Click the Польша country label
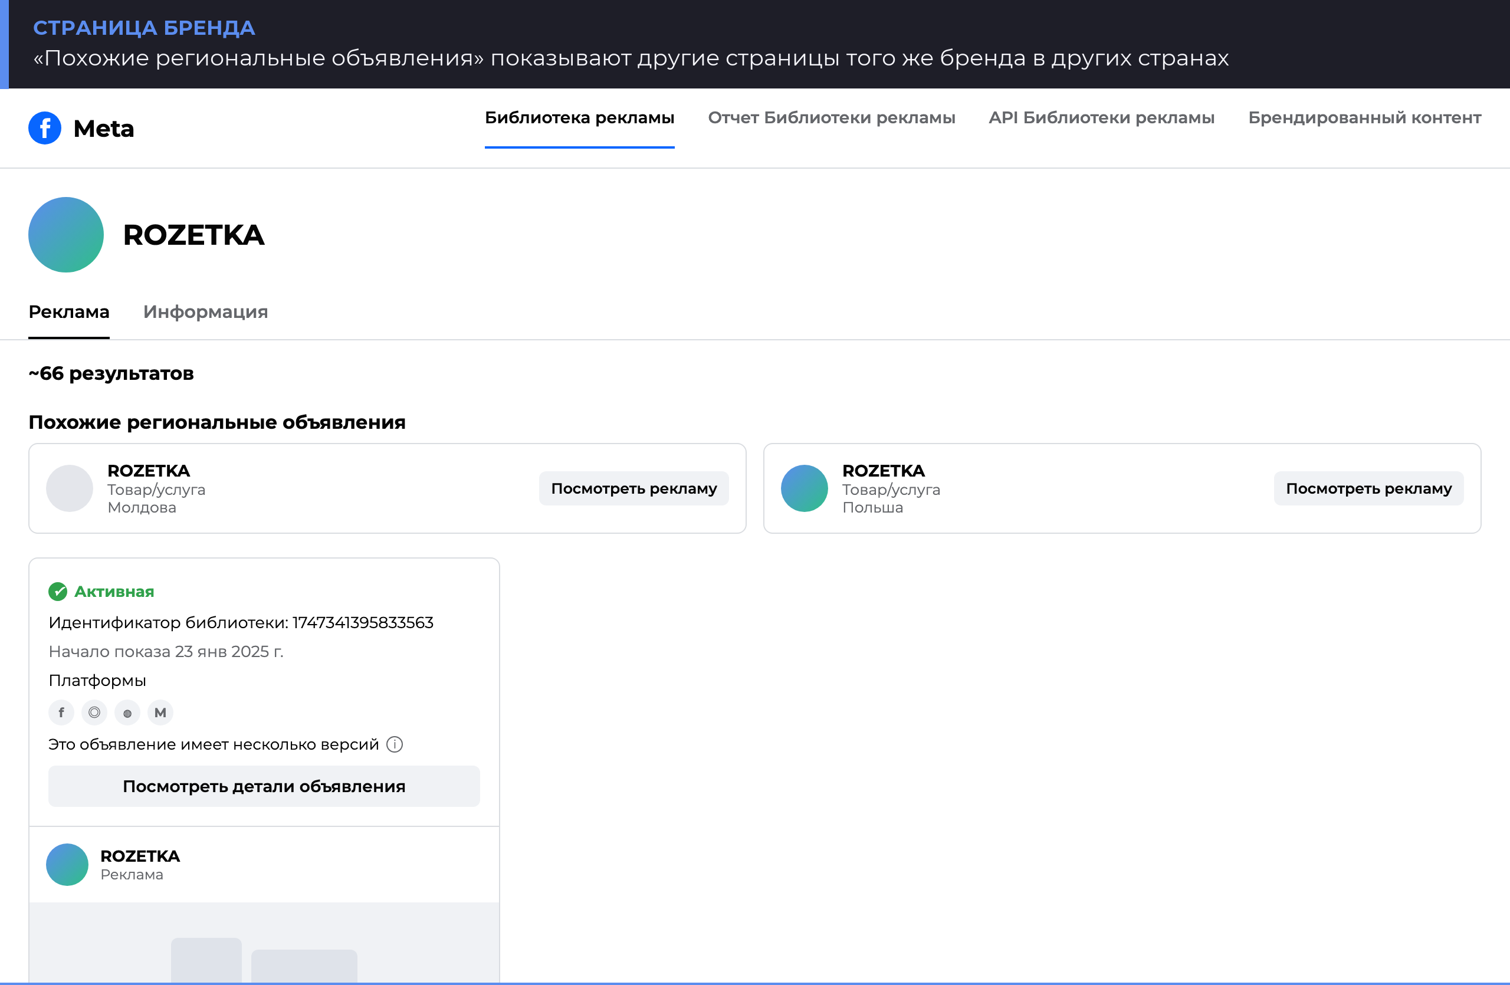The width and height of the screenshot is (1510, 985). coord(872,507)
